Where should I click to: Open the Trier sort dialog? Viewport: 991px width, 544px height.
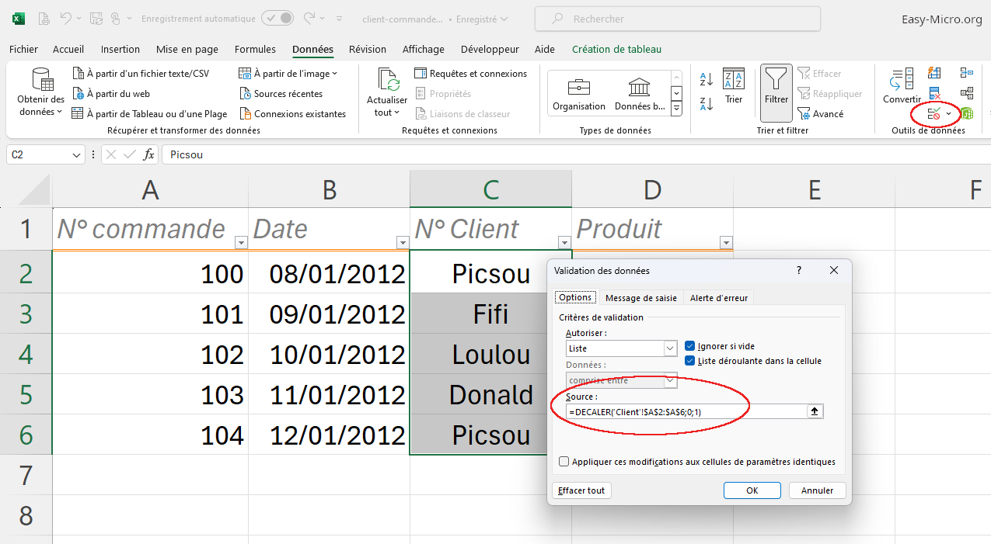point(734,86)
